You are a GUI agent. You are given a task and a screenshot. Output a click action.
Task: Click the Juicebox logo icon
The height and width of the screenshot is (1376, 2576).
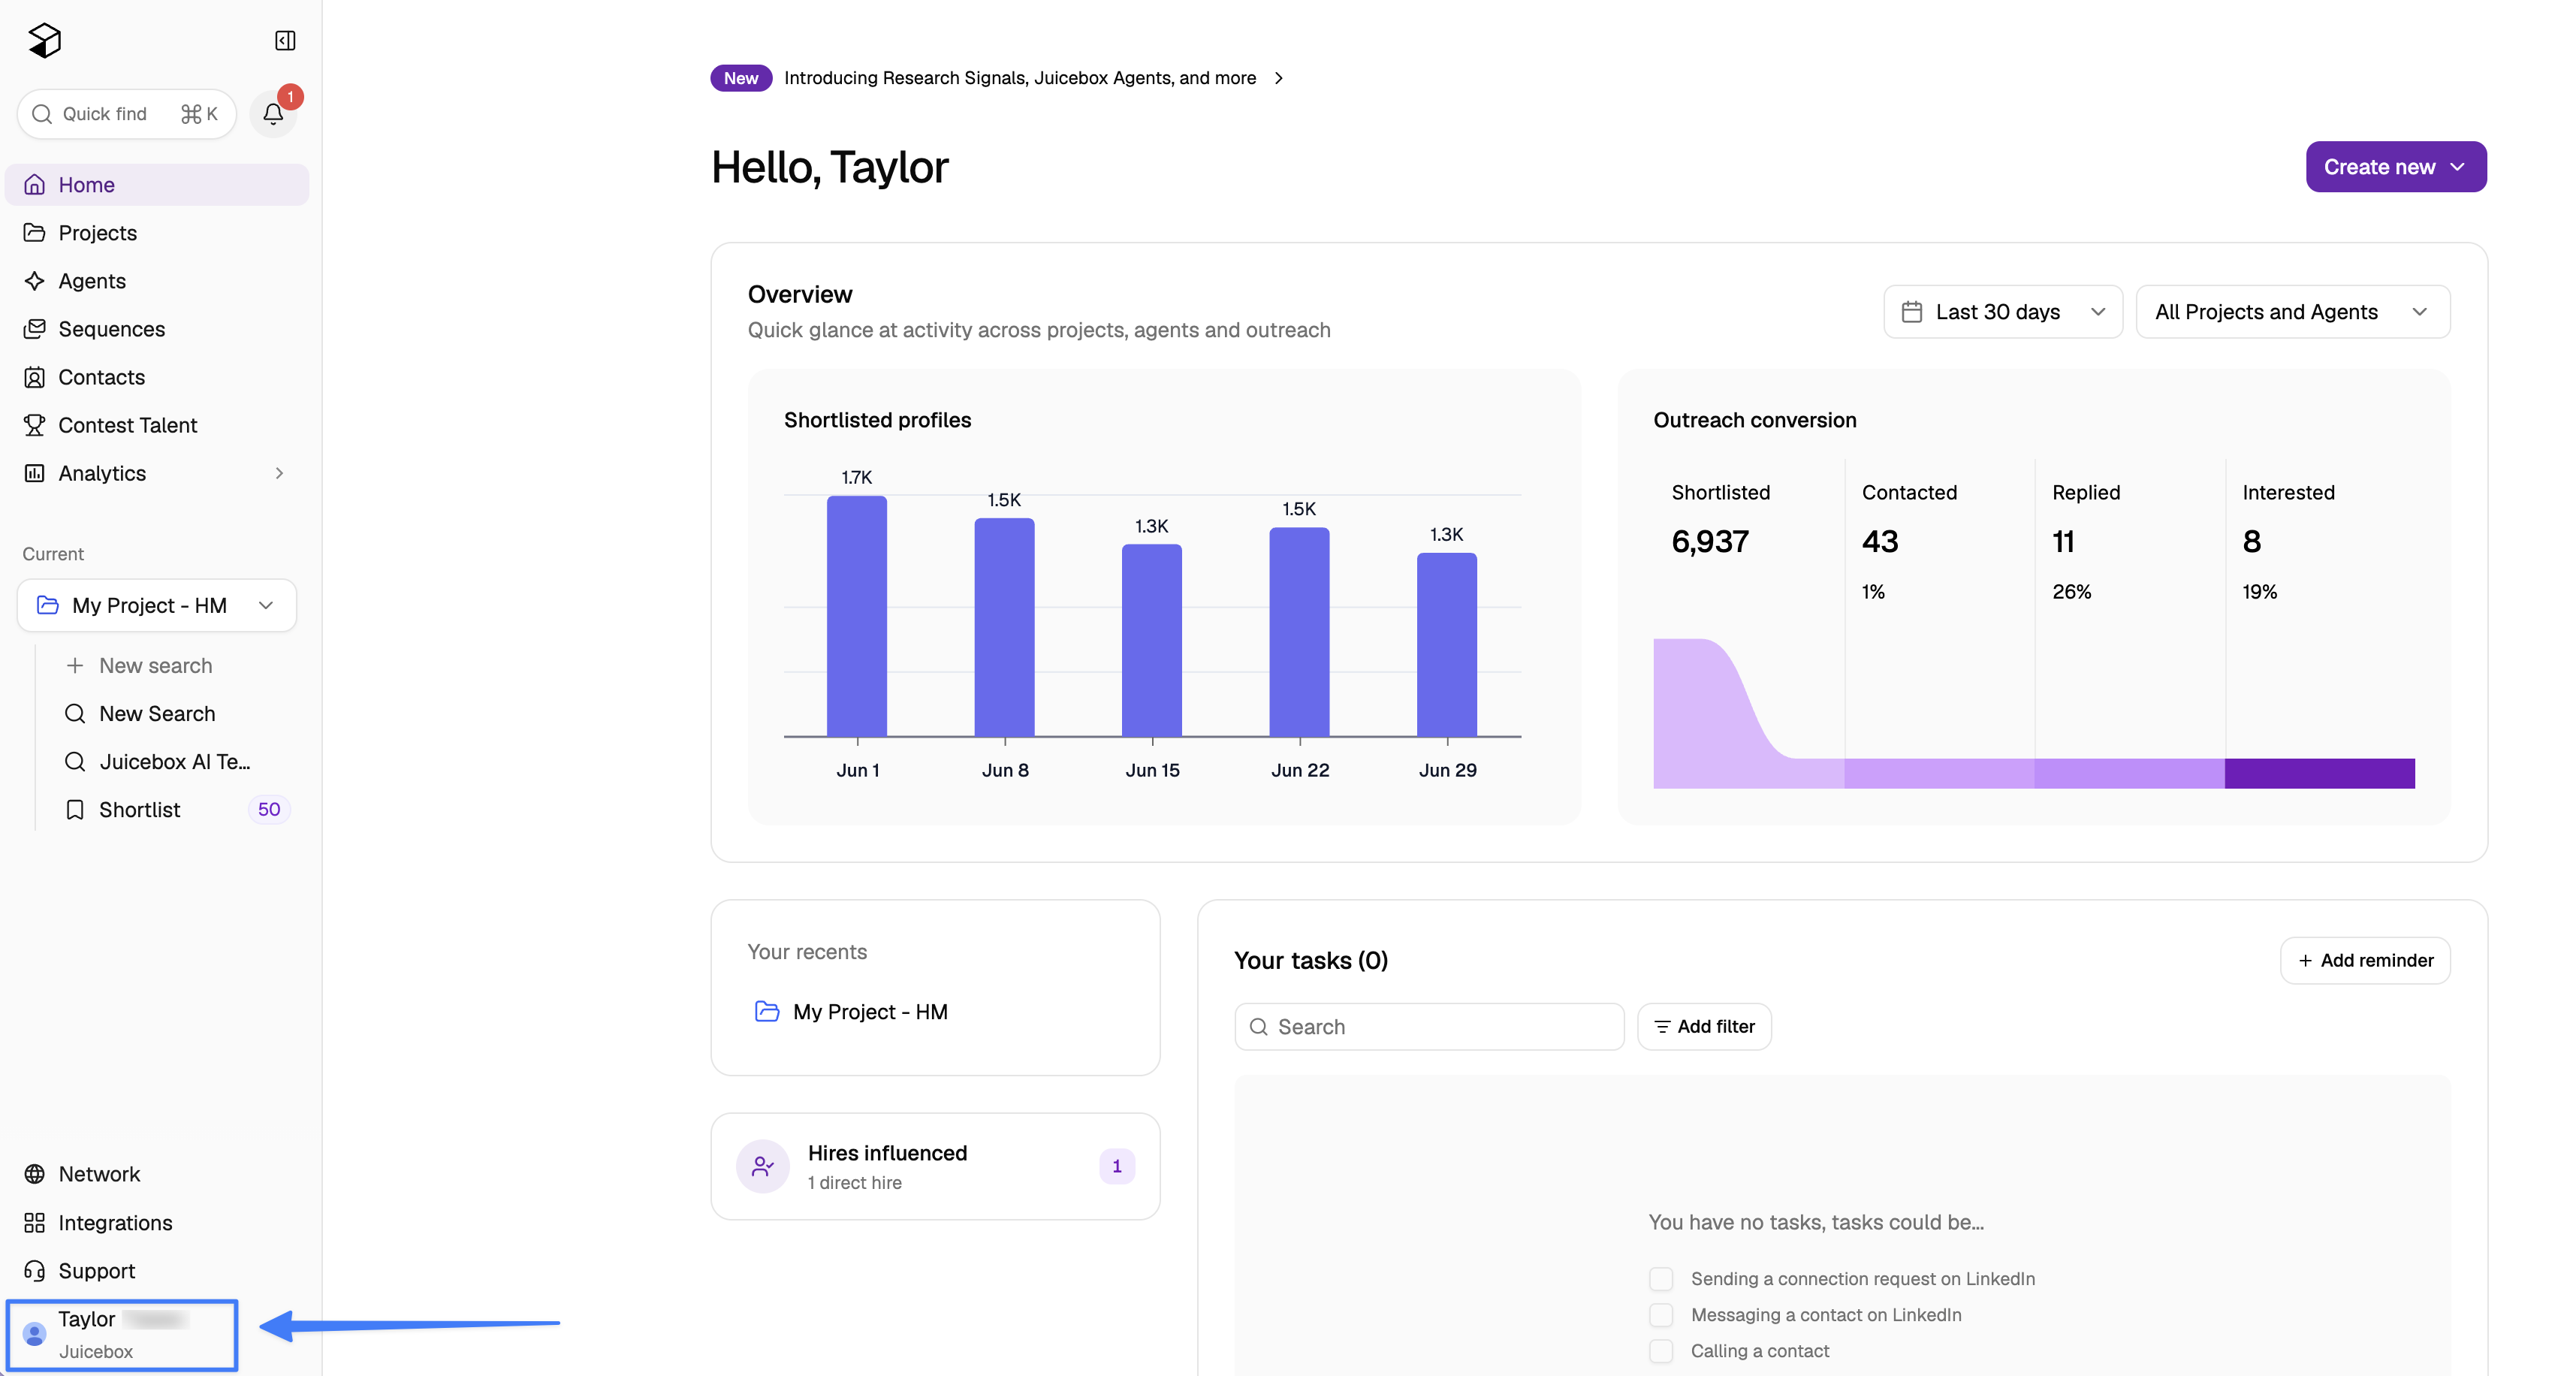pos(45,40)
